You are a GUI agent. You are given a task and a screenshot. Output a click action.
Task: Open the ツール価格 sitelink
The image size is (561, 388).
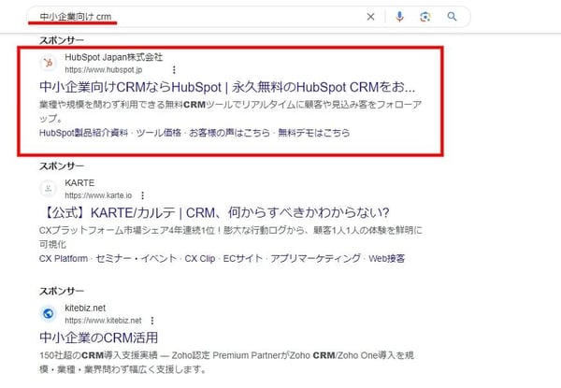159,133
